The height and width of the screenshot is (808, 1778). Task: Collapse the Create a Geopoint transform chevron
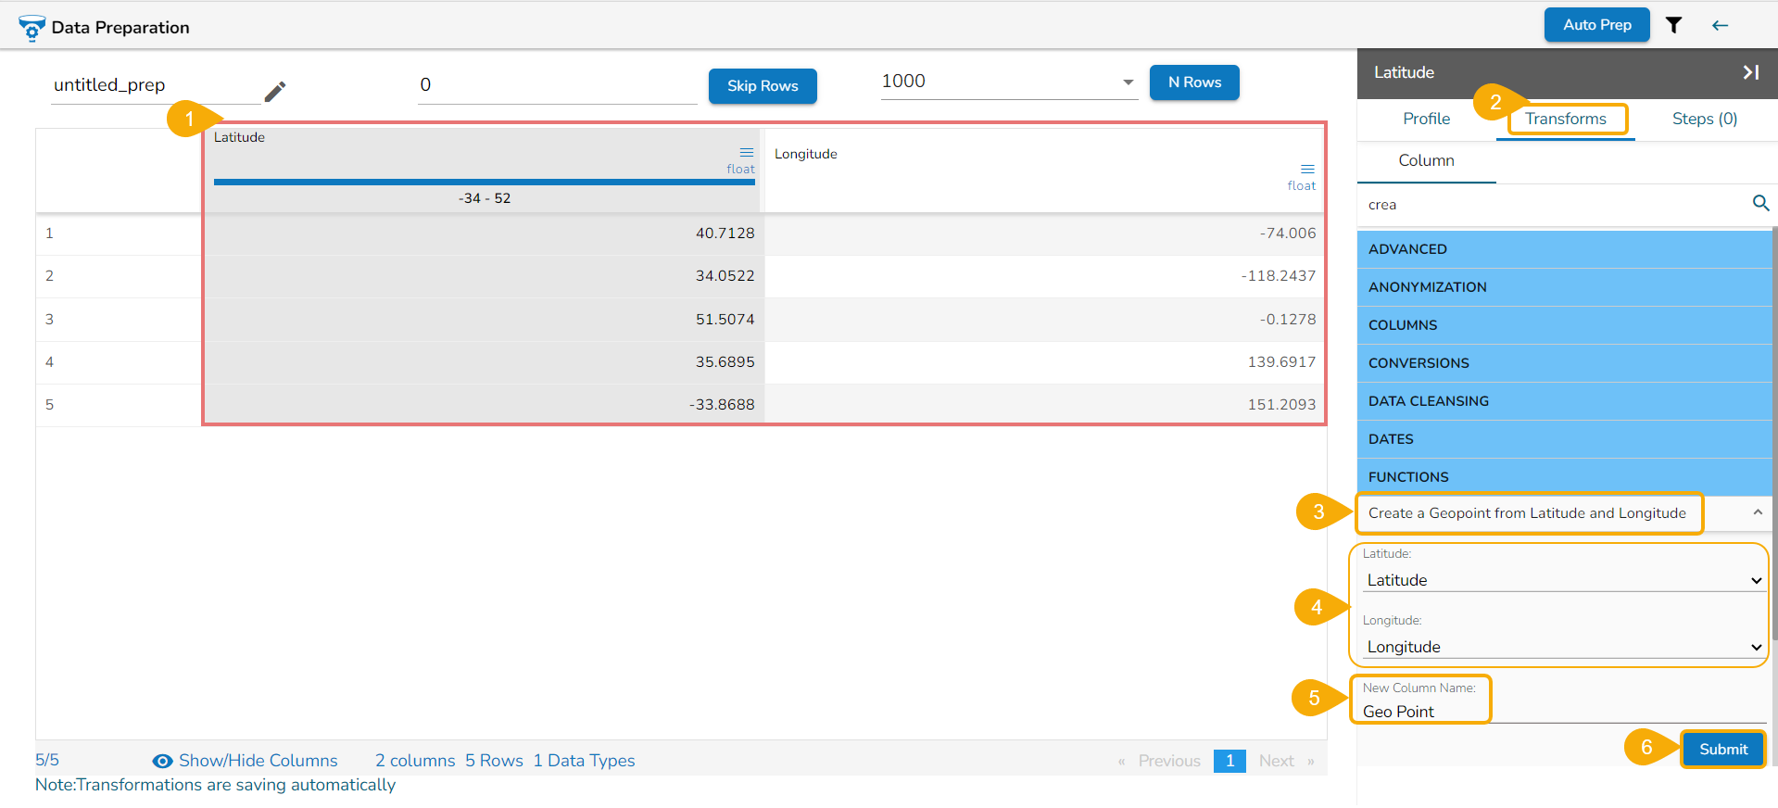pos(1757,512)
